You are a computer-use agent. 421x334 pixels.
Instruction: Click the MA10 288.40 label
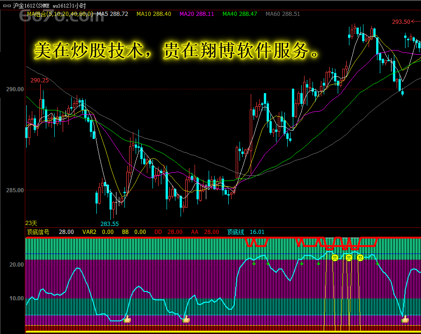[x=154, y=14]
